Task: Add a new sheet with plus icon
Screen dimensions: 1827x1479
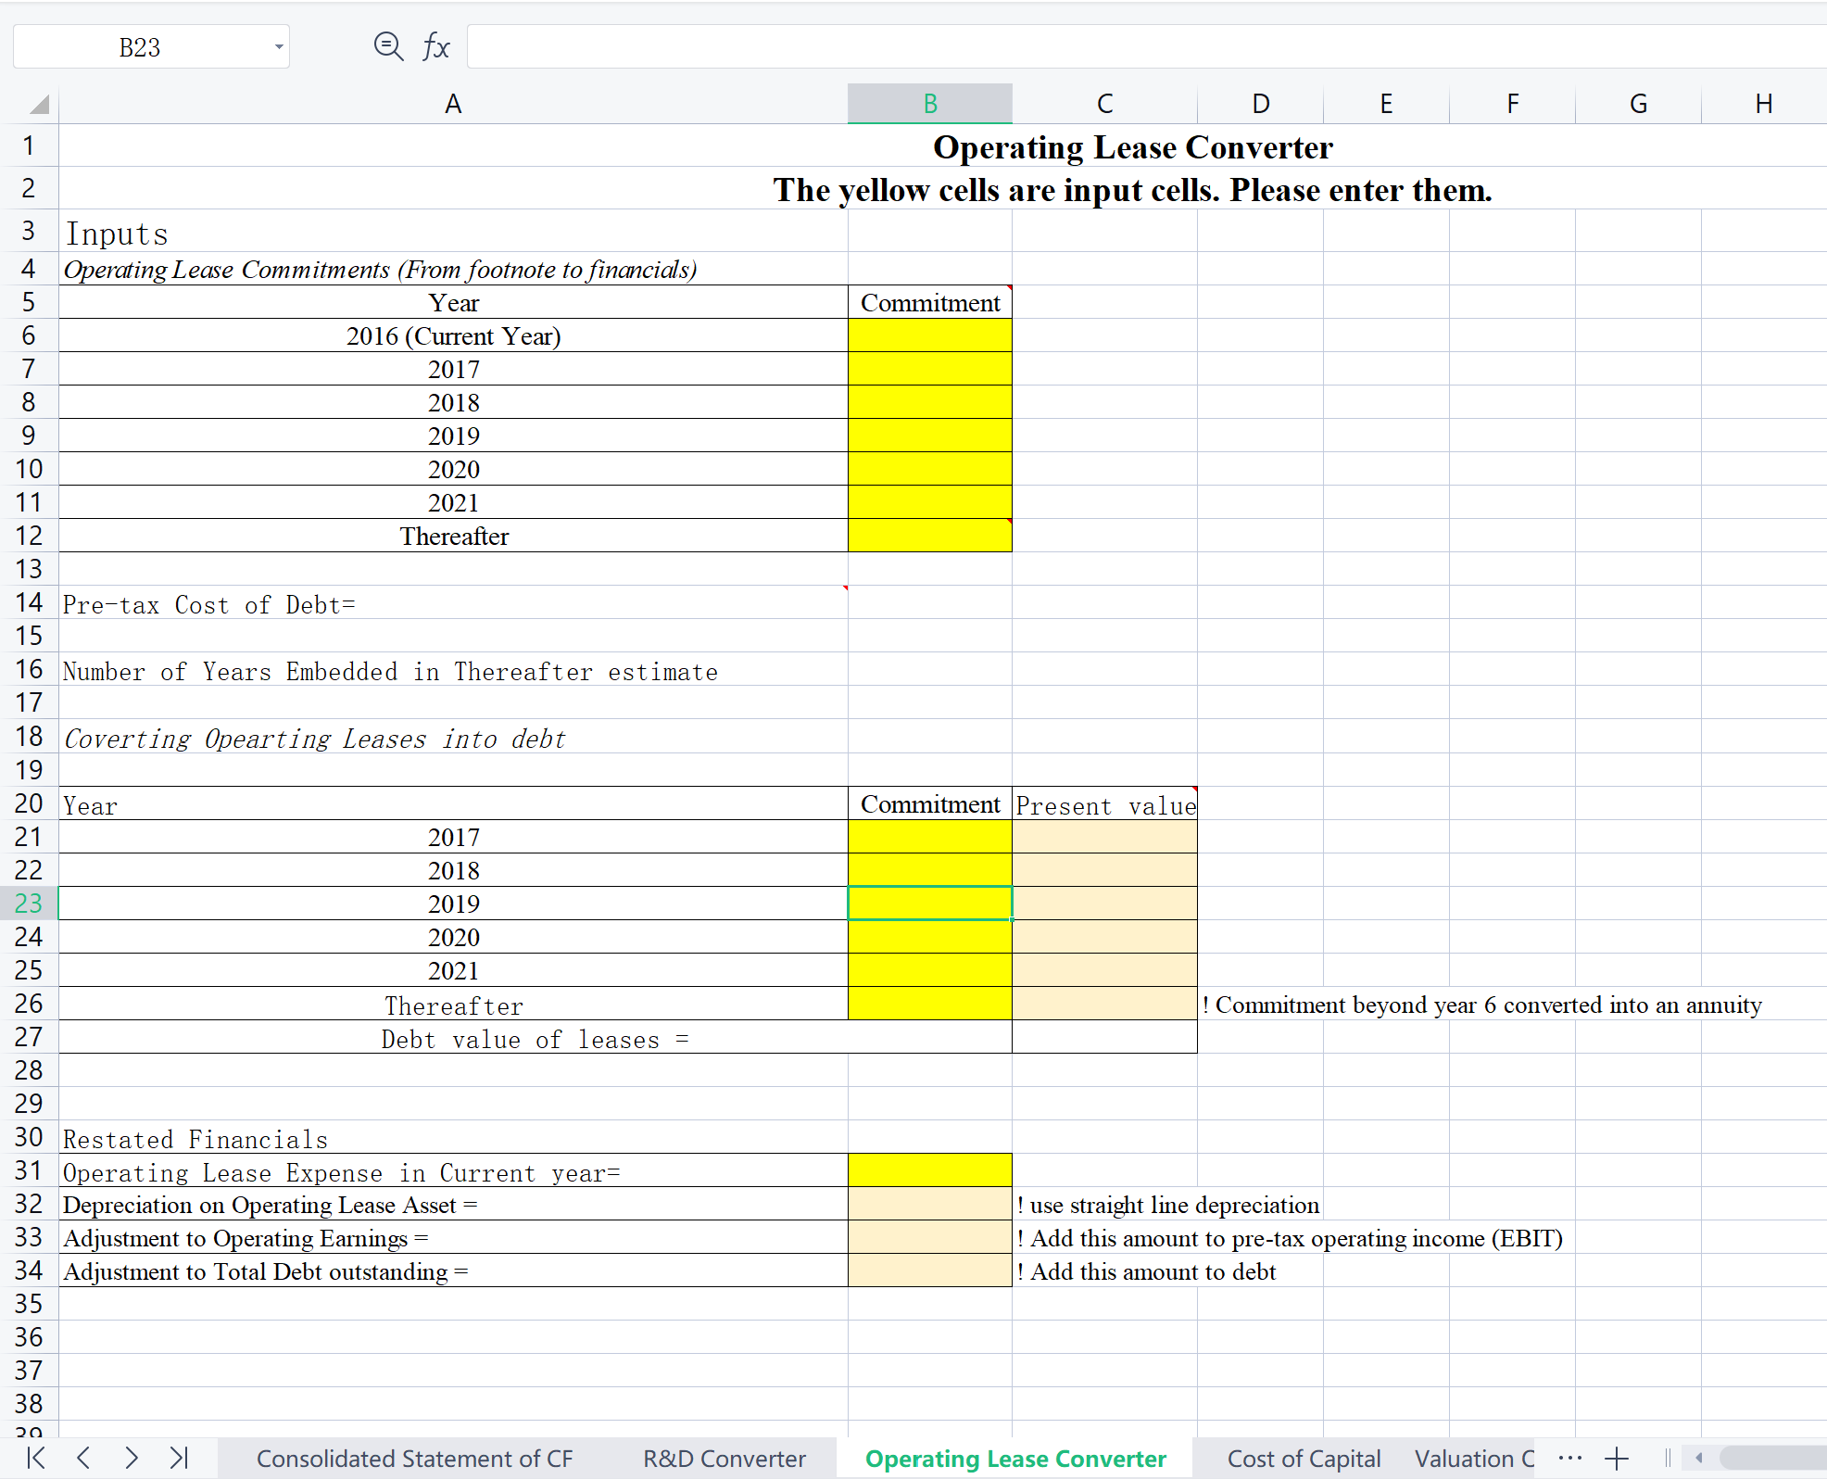Action: [1617, 1459]
